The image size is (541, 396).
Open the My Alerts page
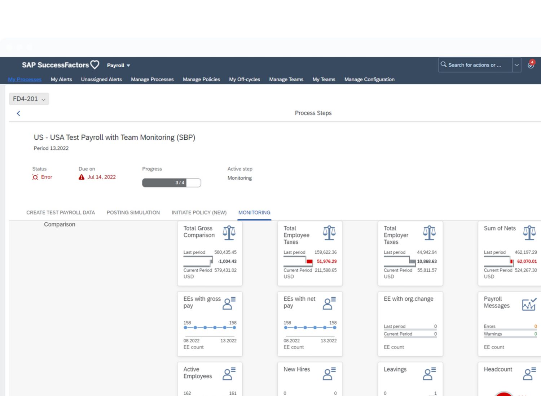[x=61, y=79]
